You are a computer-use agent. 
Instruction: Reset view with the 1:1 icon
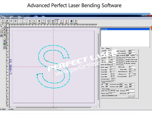[49, 22]
